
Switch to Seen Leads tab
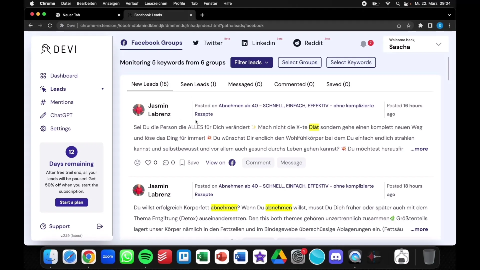coord(198,84)
